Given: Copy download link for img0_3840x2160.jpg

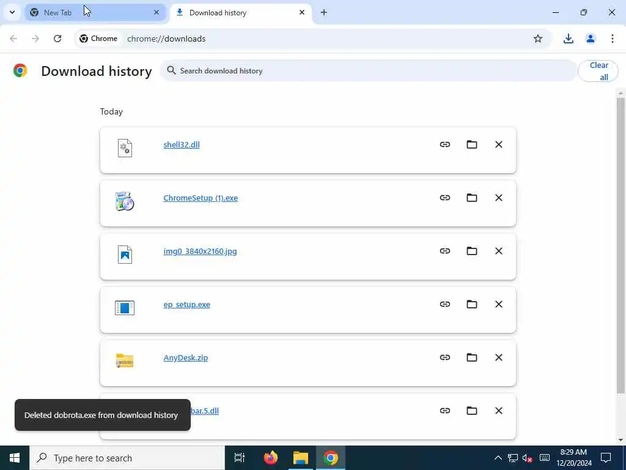Looking at the screenshot, I should coord(445,251).
